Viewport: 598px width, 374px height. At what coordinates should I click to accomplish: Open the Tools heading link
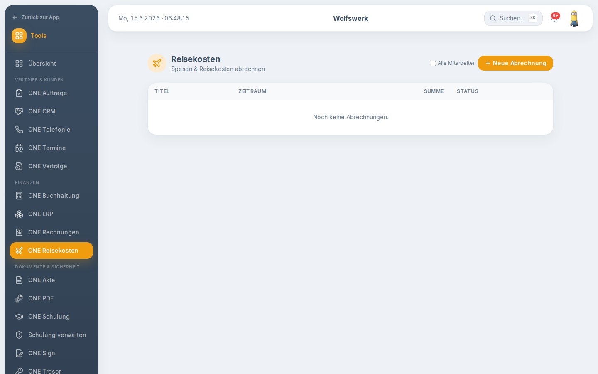(x=39, y=36)
